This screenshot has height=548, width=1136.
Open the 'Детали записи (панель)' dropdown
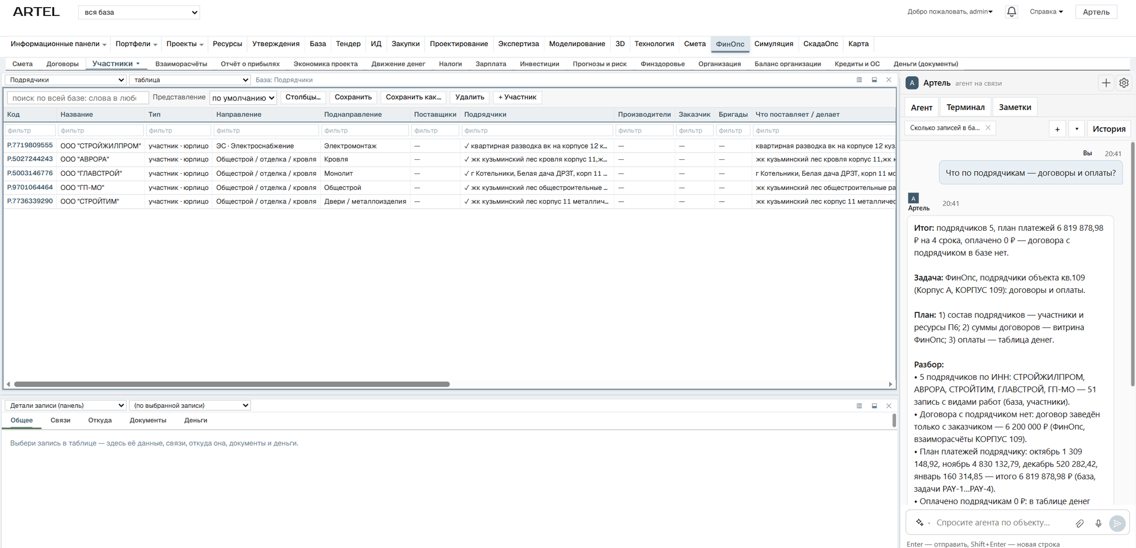click(x=66, y=405)
